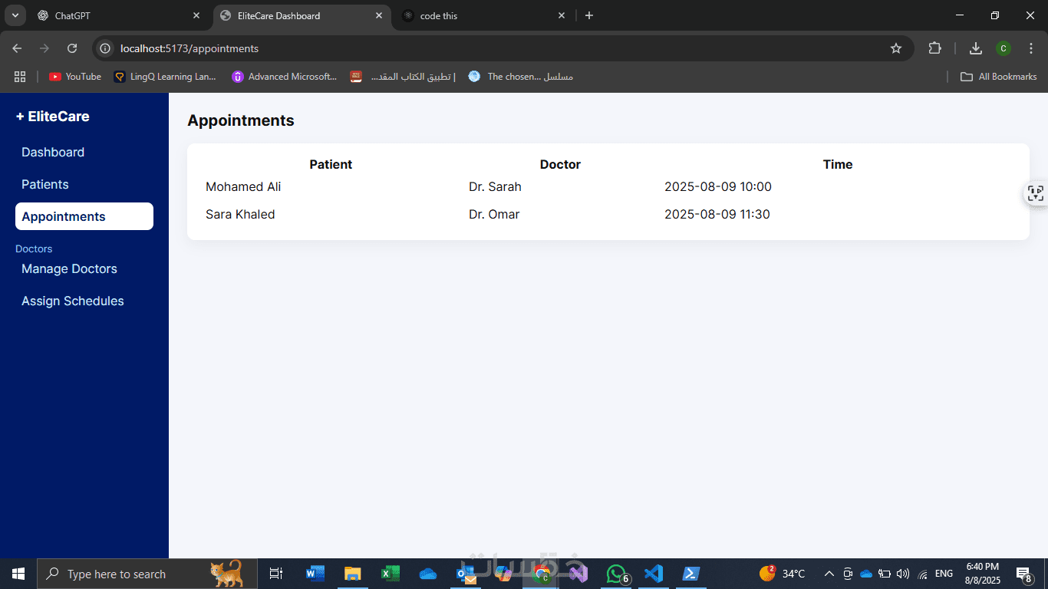Go back to the previous page

tap(17, 48)
